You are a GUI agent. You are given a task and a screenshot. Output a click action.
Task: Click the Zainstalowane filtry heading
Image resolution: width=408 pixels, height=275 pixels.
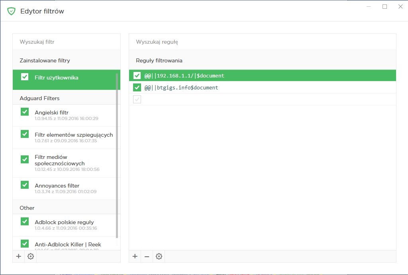[x=45, y=60]
